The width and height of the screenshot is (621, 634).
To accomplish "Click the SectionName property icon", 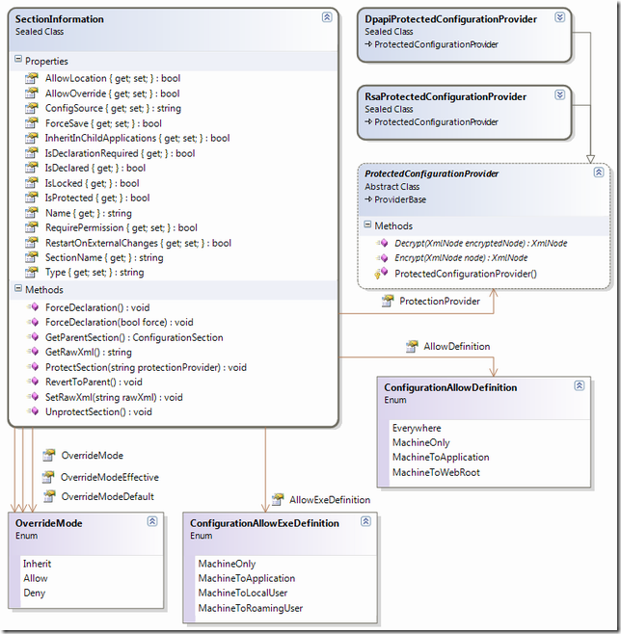I will tap(32, 257).
